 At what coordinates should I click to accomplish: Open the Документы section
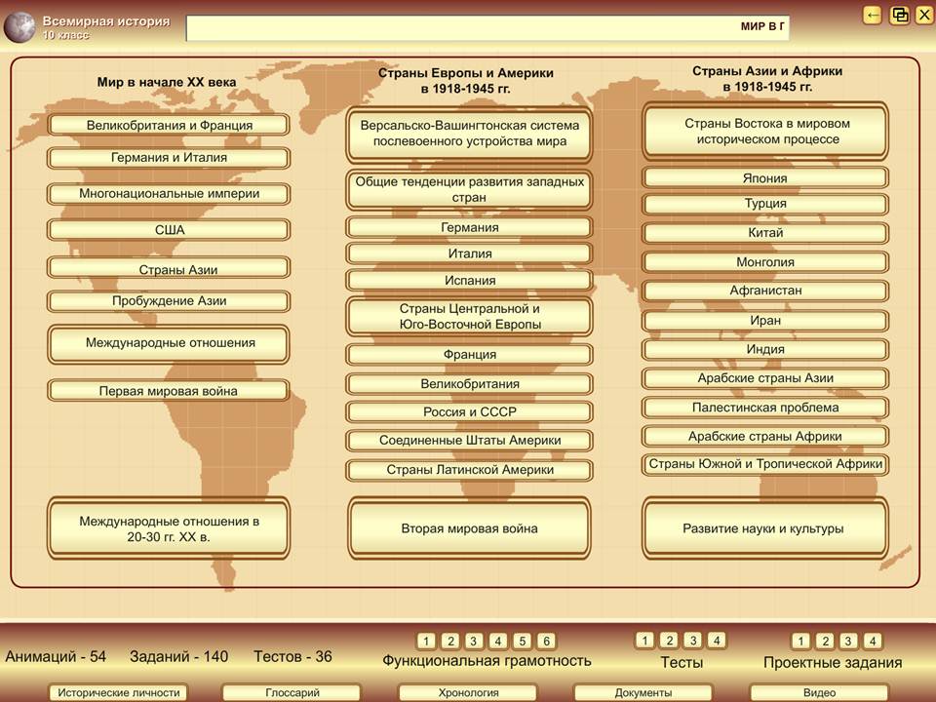pyautogui.click(x=643, y=693)
